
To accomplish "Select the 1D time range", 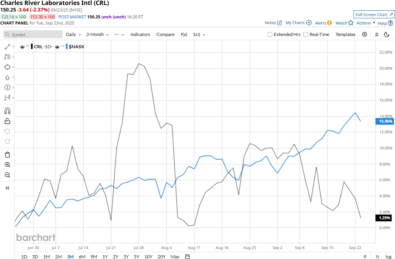I will click(x=24, y=256).
